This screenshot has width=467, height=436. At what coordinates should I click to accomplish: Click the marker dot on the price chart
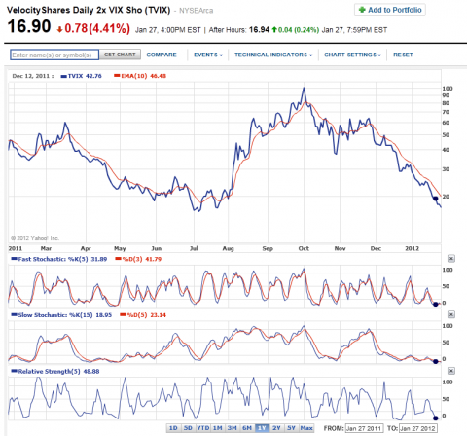tap(436, 199)
